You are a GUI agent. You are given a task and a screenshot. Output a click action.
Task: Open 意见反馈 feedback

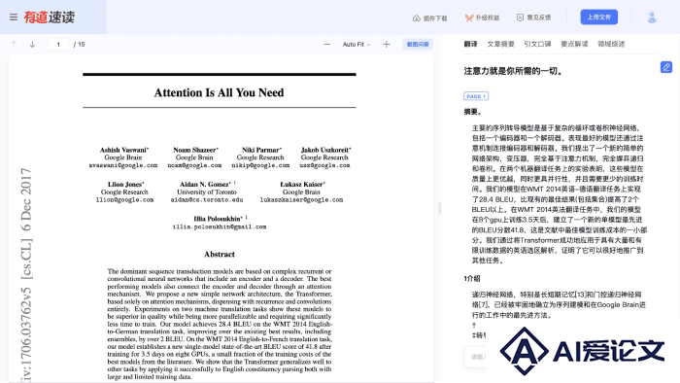pyautogui.click(x=533, y=17)
